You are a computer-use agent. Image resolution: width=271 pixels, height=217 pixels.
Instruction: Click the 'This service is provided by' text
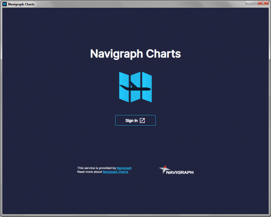[x=97, y=168]
